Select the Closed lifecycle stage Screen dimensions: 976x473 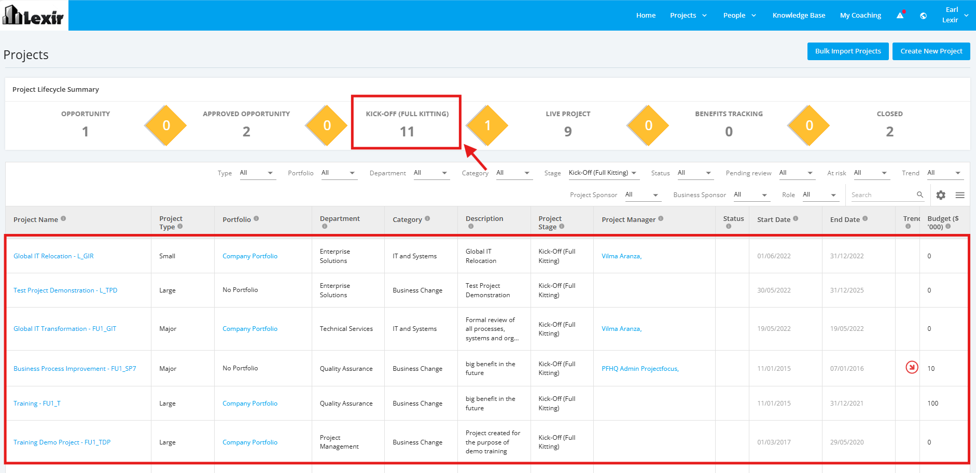889,126
